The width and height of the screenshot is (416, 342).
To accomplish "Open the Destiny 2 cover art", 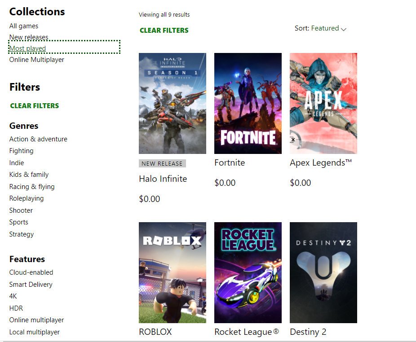I will click(x=323, y=272).
